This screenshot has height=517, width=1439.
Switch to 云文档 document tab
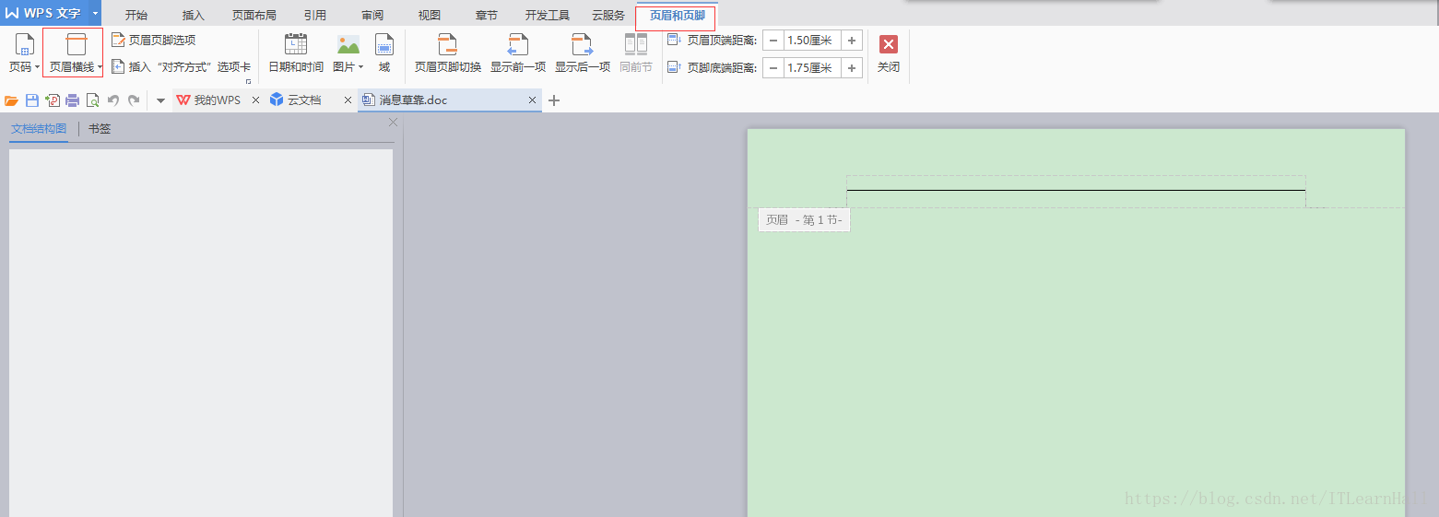point(296,100)
